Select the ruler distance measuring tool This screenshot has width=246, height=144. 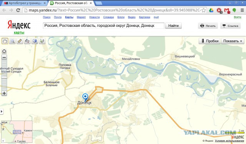(x=20, y=41)
